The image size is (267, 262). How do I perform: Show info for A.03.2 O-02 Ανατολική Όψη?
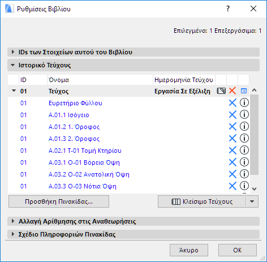244,174
